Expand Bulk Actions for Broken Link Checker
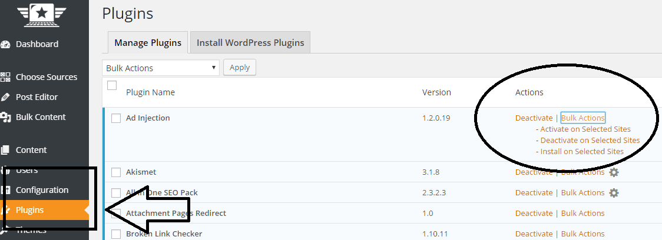Image resolution: width=662 pixels, height=240 pixels. click(x=582, y=234)
